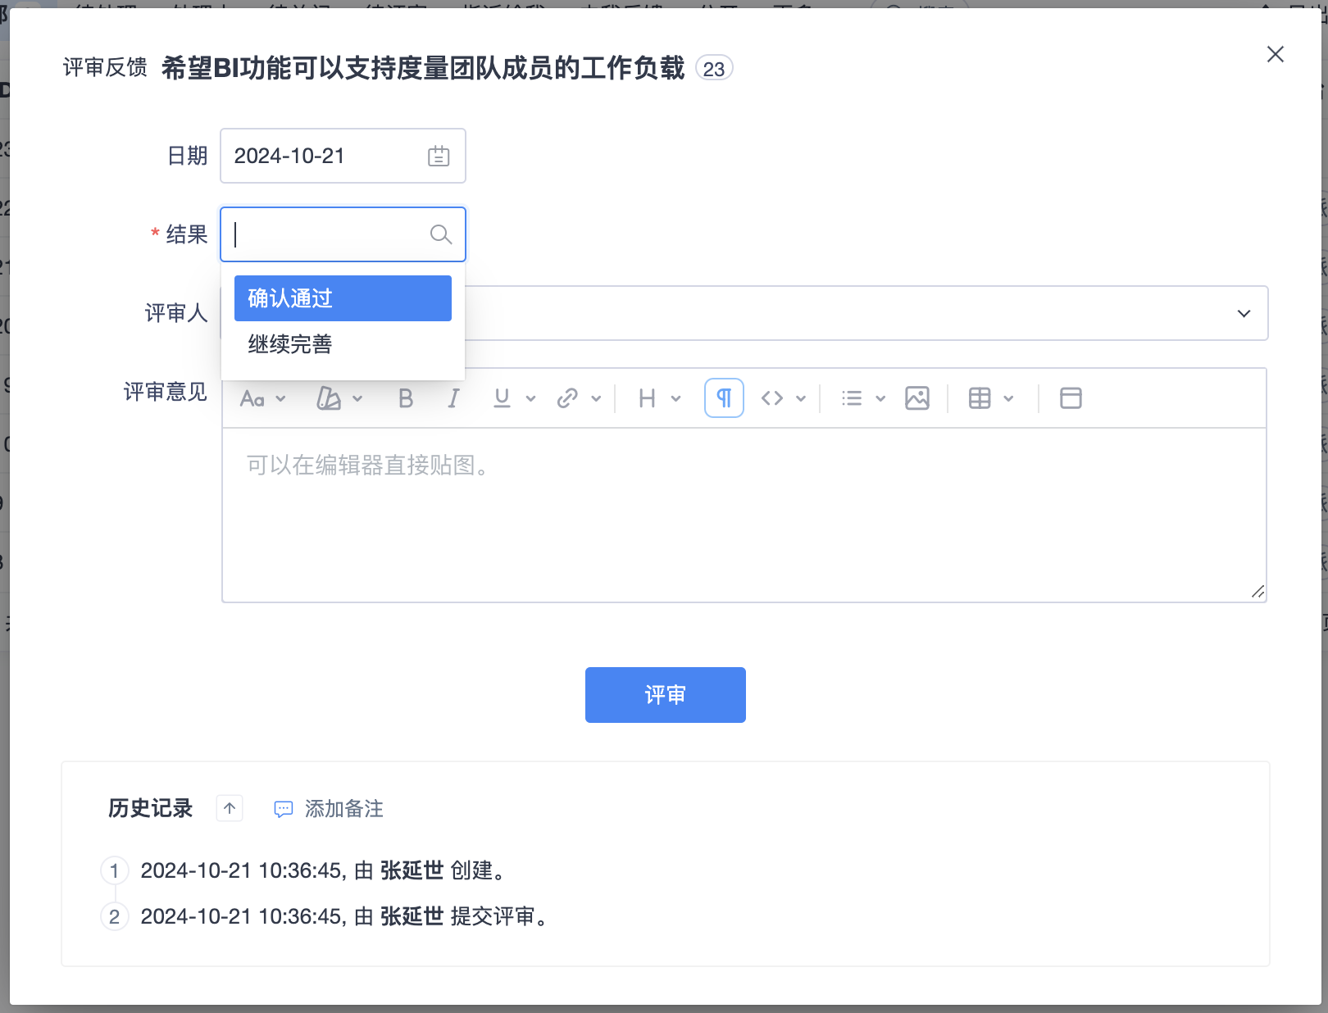The width and height of the screenshot is (1328, 1013).
Task: Insert an image into the editor
Action: (x=917, y=398)
